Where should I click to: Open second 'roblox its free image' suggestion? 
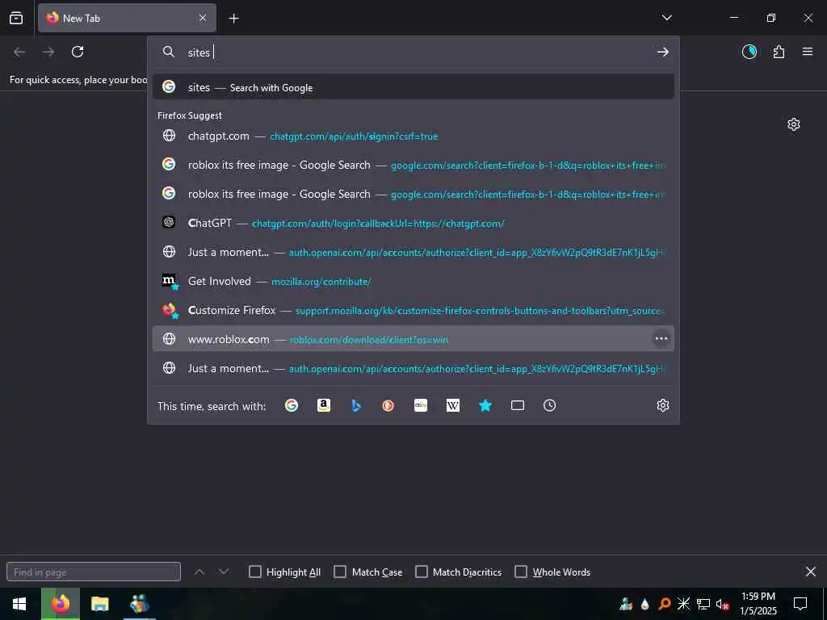click(413, 194)
